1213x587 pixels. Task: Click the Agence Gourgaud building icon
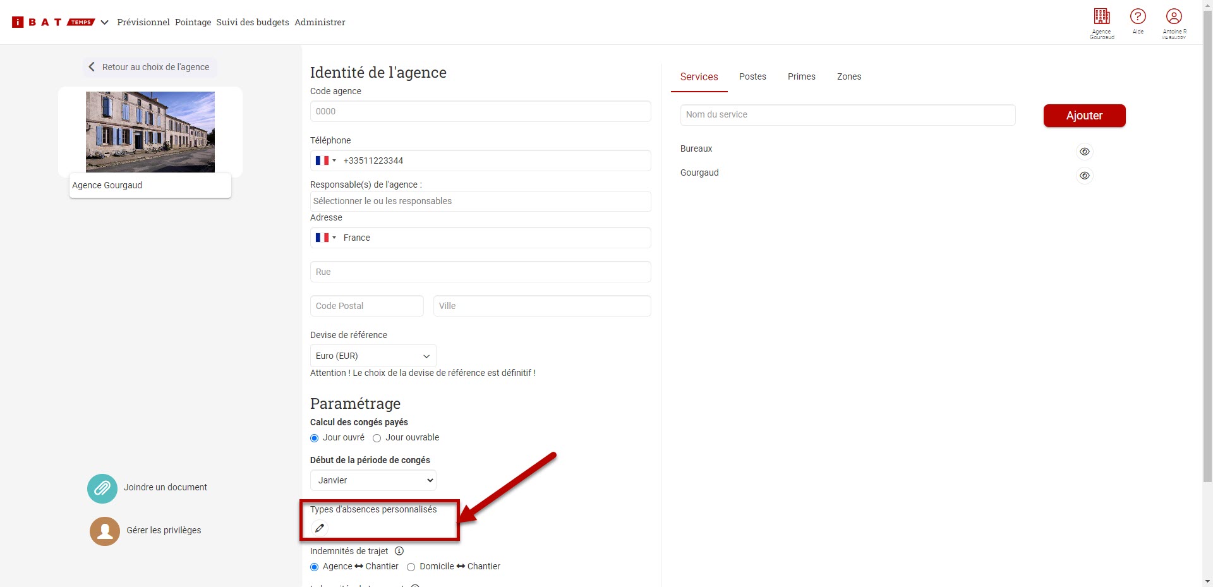coord(1102,16)
